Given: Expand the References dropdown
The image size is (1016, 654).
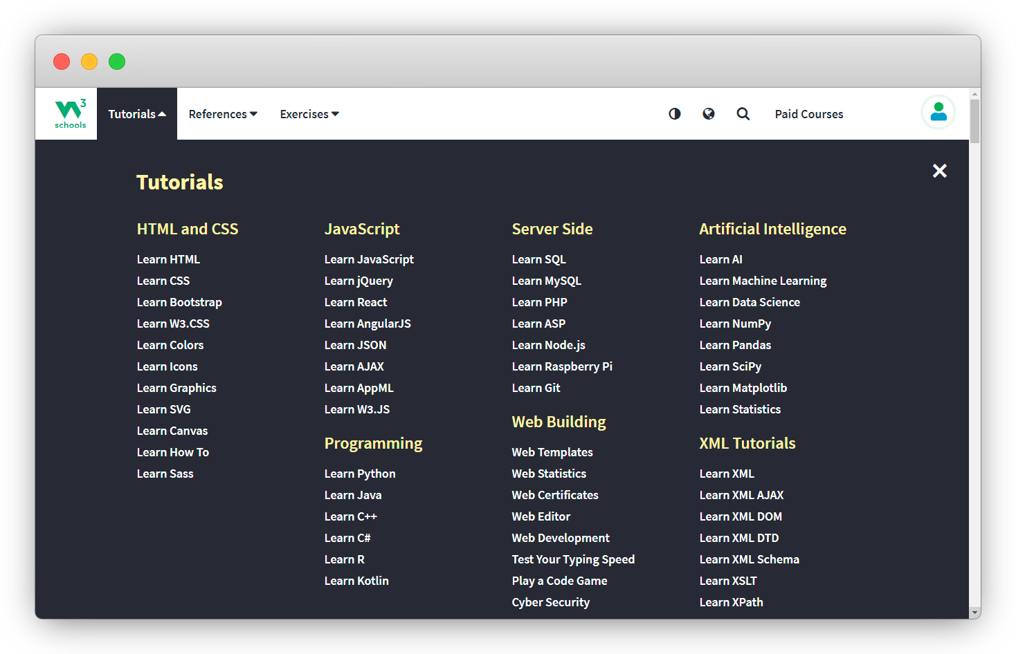Looking at the screenshot, I should (223, 114).
